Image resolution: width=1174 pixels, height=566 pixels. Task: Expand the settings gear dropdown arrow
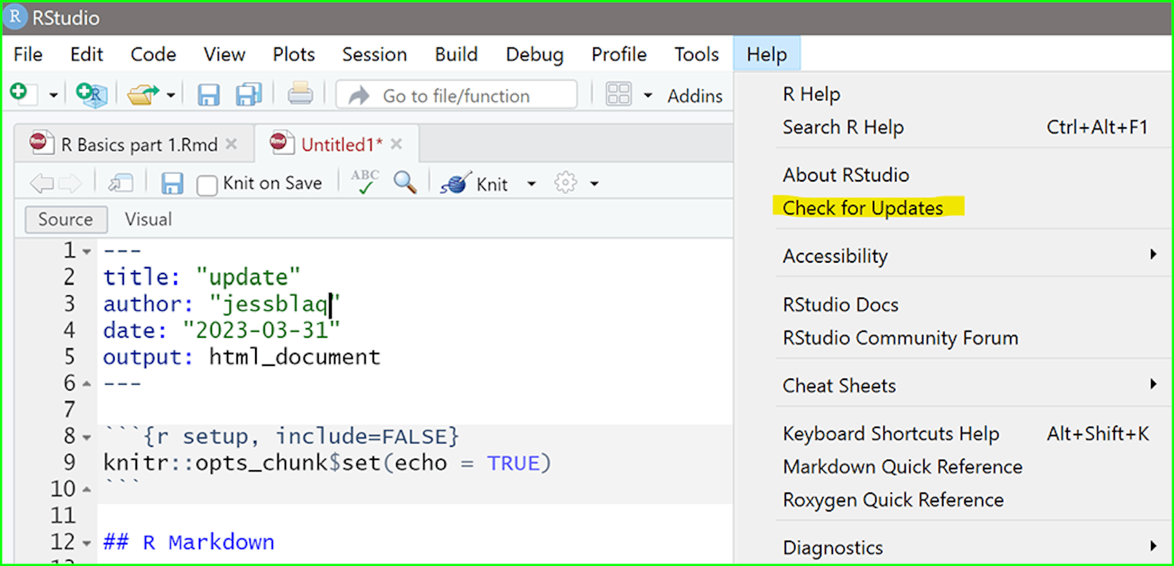point(594,184)
